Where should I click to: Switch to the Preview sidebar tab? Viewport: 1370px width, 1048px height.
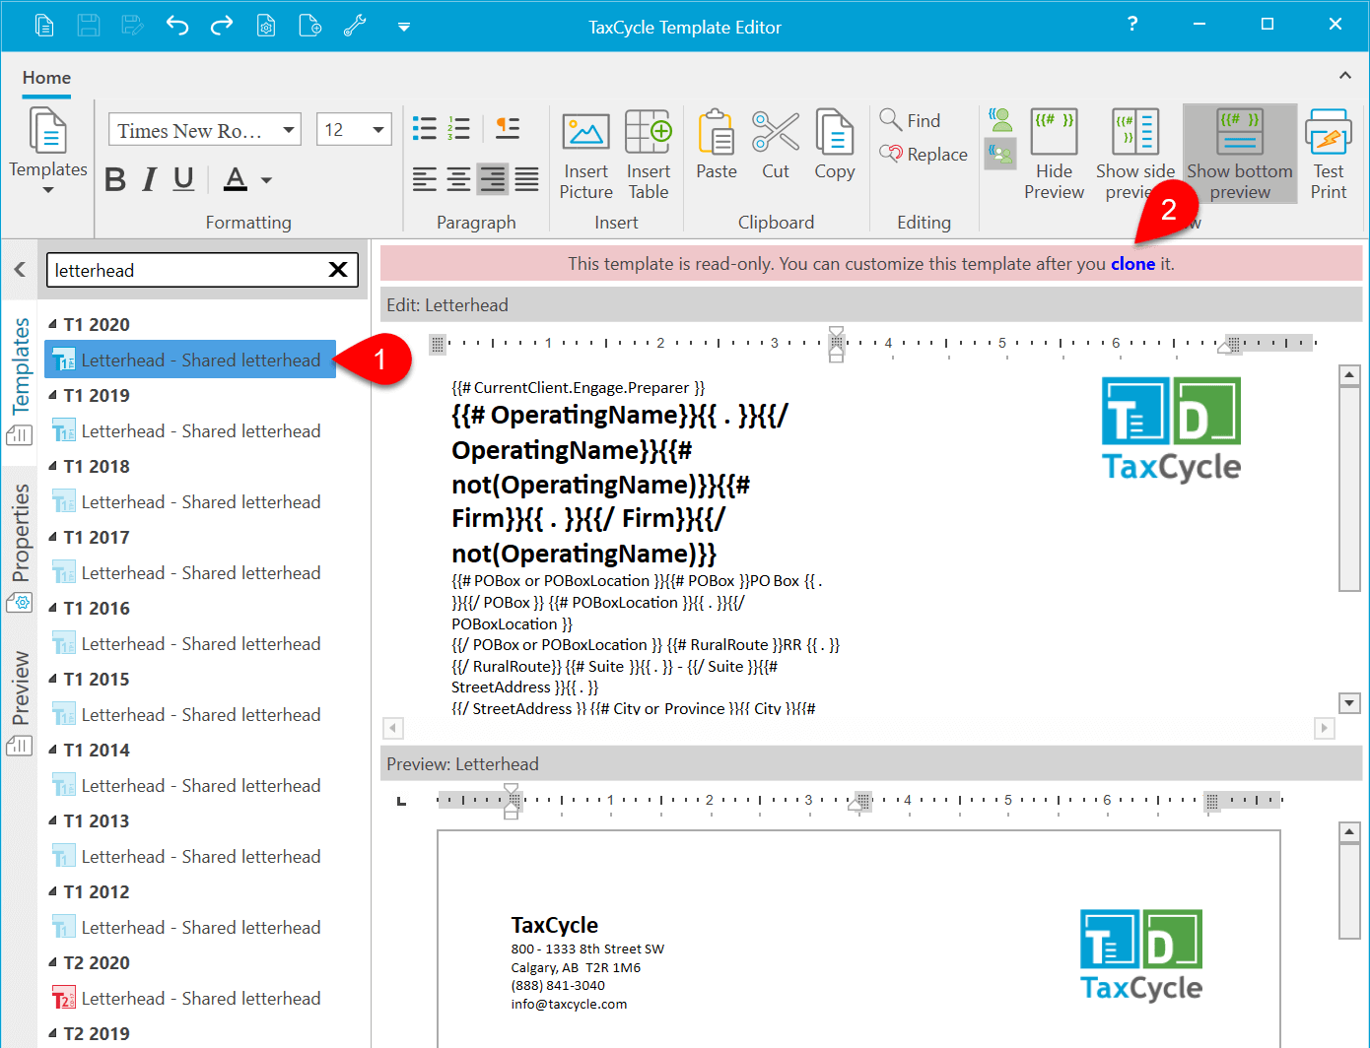pos(21,703)
